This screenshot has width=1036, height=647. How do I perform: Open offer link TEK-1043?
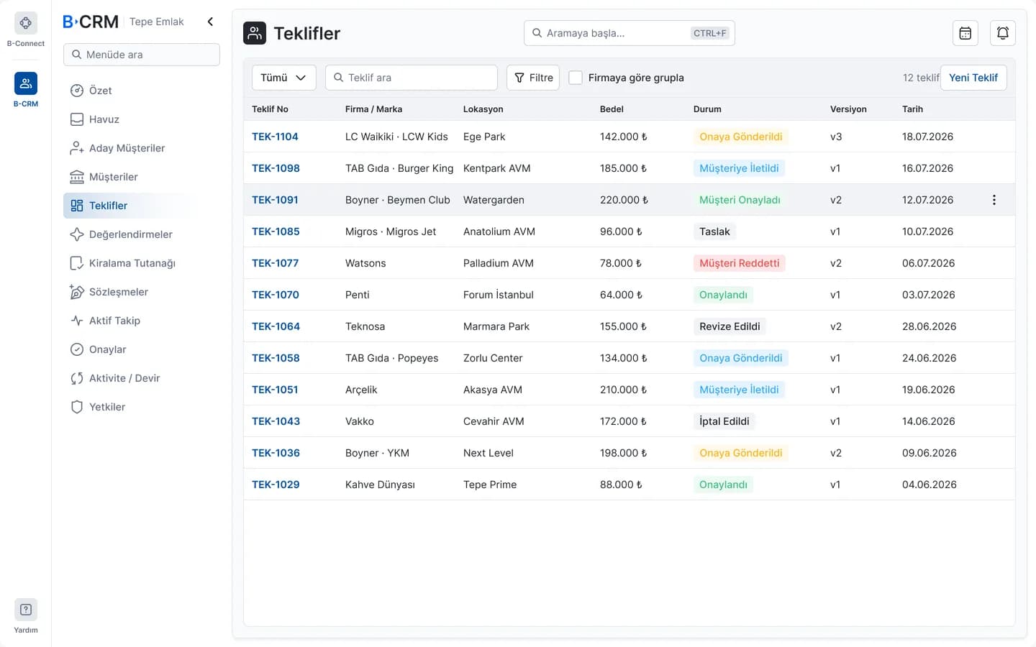276,421
